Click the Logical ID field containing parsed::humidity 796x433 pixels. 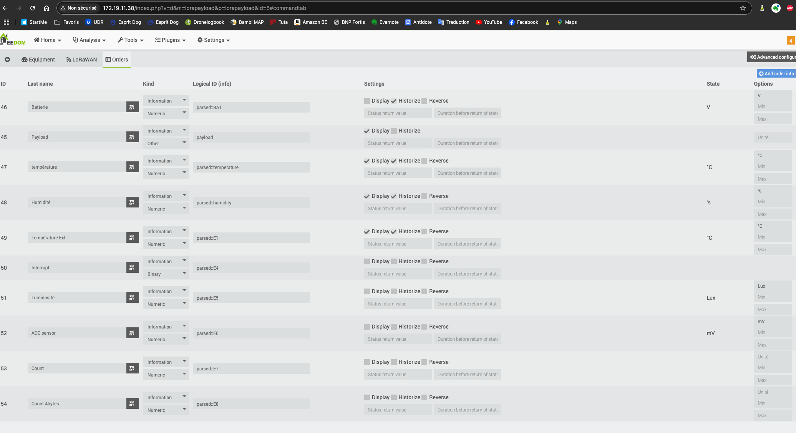[251, 203]
